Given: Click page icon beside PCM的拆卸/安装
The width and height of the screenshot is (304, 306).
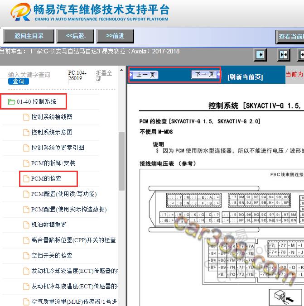Looking at the screenshot, I should [26, 163].
